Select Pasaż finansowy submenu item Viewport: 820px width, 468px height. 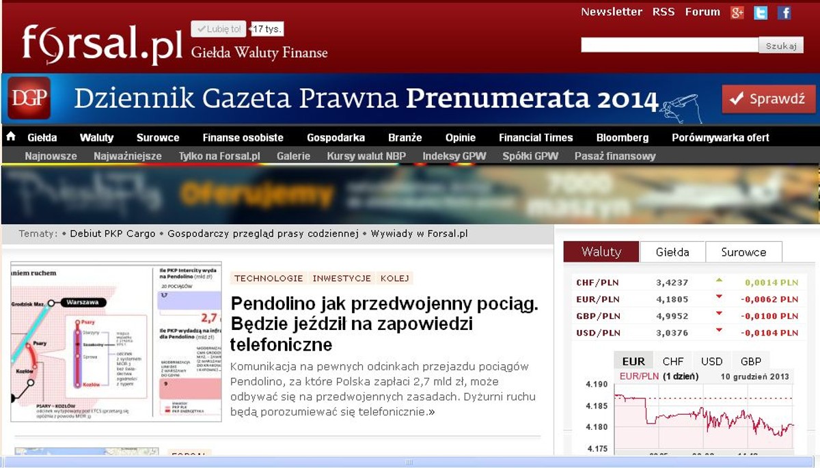pyautogui.click(x=615, y=156)
